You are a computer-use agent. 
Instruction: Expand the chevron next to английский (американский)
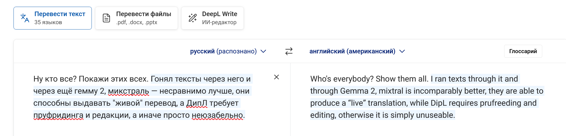pos(402,51)
